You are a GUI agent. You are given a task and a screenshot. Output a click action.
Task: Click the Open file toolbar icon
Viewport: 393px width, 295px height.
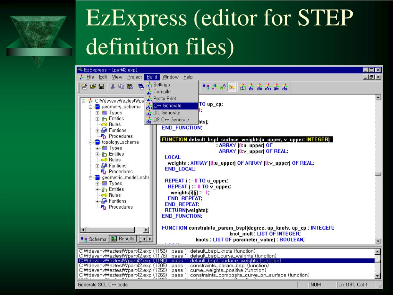coord(93,86)
